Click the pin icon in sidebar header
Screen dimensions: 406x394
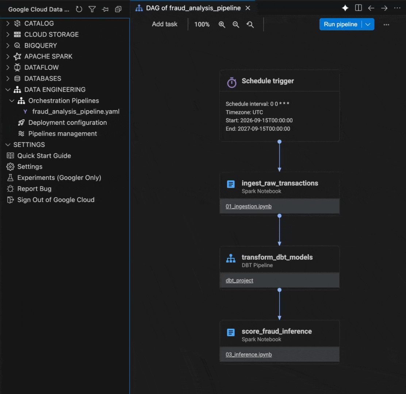(x=105, y=9)
